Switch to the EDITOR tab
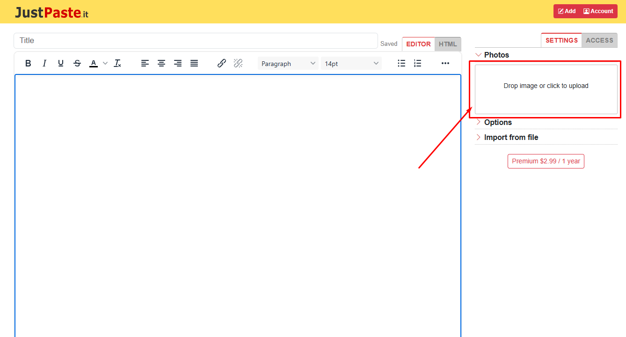The image size is (626, 337). coord(418,44)
